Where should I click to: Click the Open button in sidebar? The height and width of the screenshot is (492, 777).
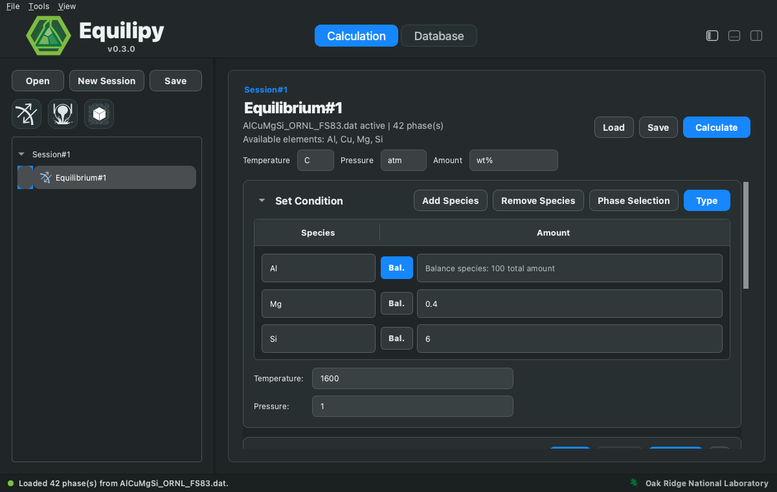point(38,81)
